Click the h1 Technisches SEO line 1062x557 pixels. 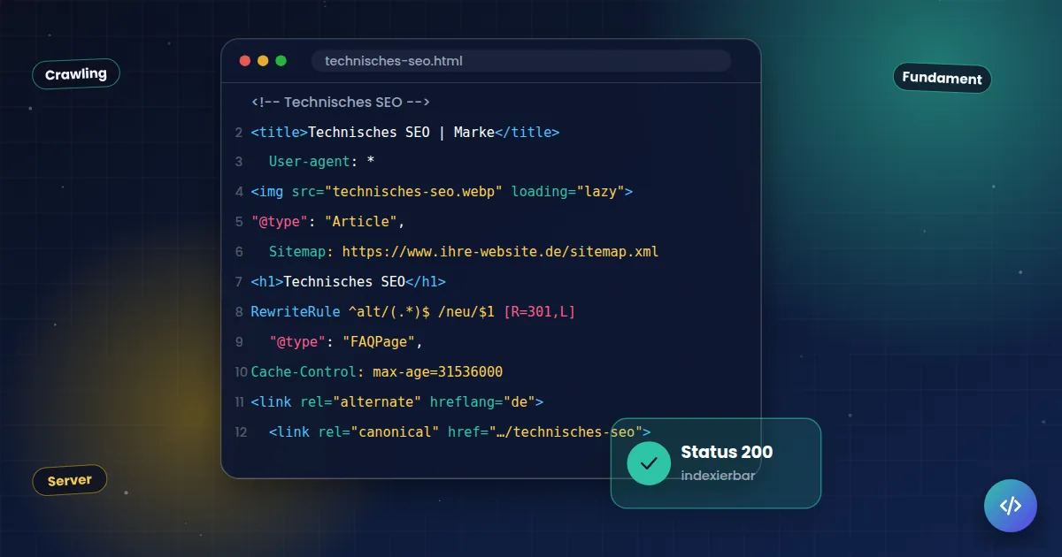coord(348,282)
